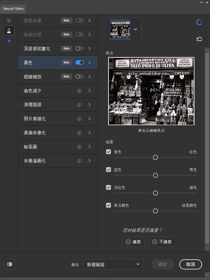Expand the 清理面部 filter arrow
This screenshot has width=210, height=280.
coord(89,104)
